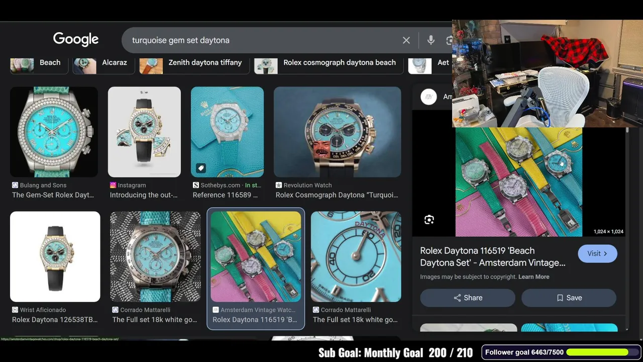The image size is (643, 362).
Task: Open the Revolution Watch Turquoise Daytona thumbnail
Action: [x=338, y=132]
